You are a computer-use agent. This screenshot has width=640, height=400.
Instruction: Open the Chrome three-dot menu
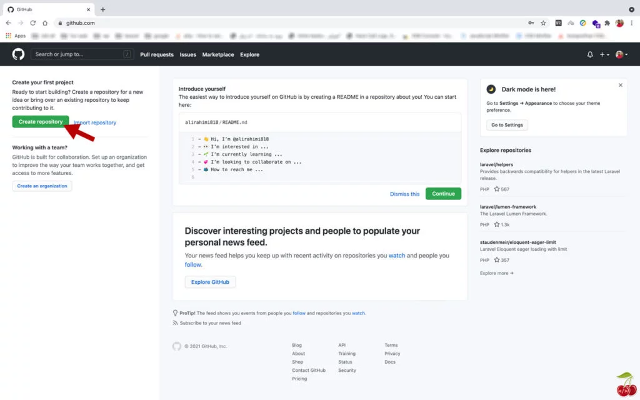(x=632, y=22)
